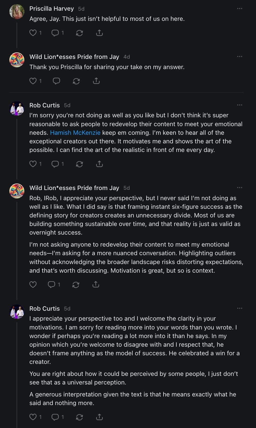Like Jay's 'Rob, IRob' comment
Screen dimensions: 256x428
point(33,284)
